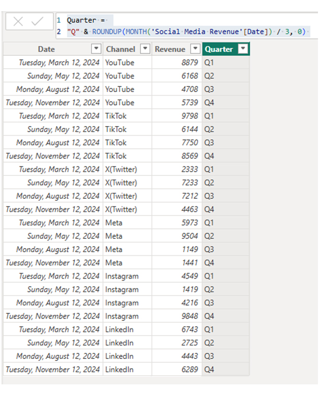Screen dimensions: 321x393
Task: Select the Channel column header
Action: 120,49
